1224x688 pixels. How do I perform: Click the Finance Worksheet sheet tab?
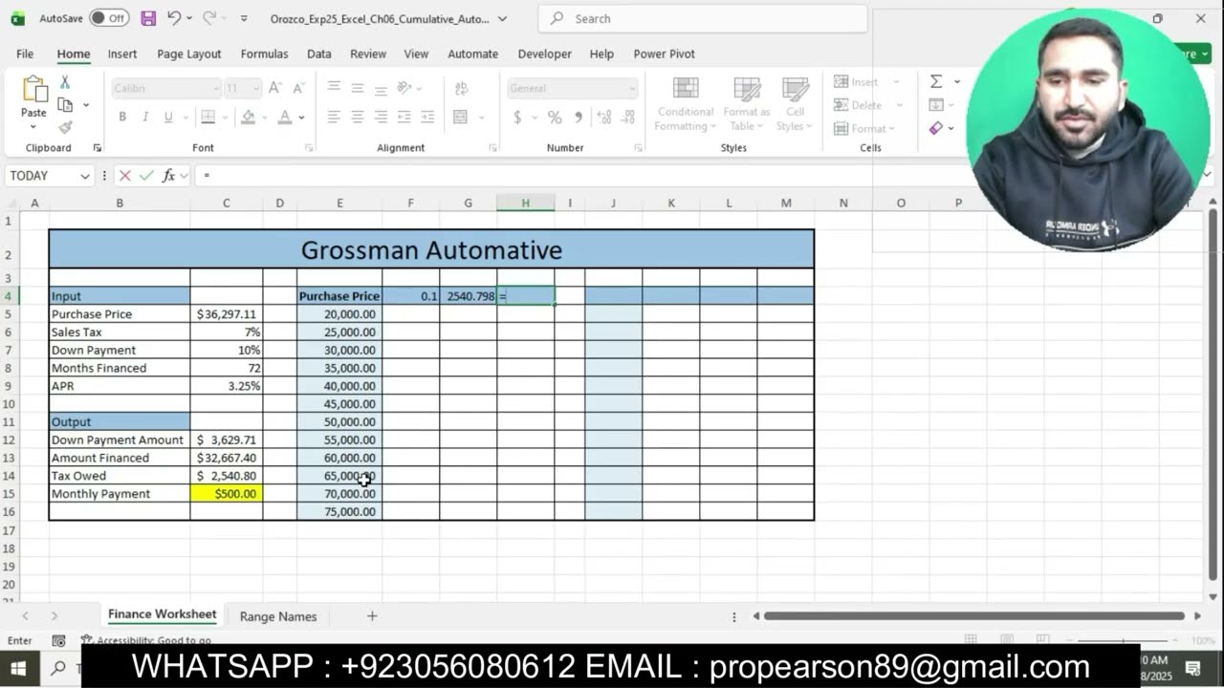coord(163,614)
